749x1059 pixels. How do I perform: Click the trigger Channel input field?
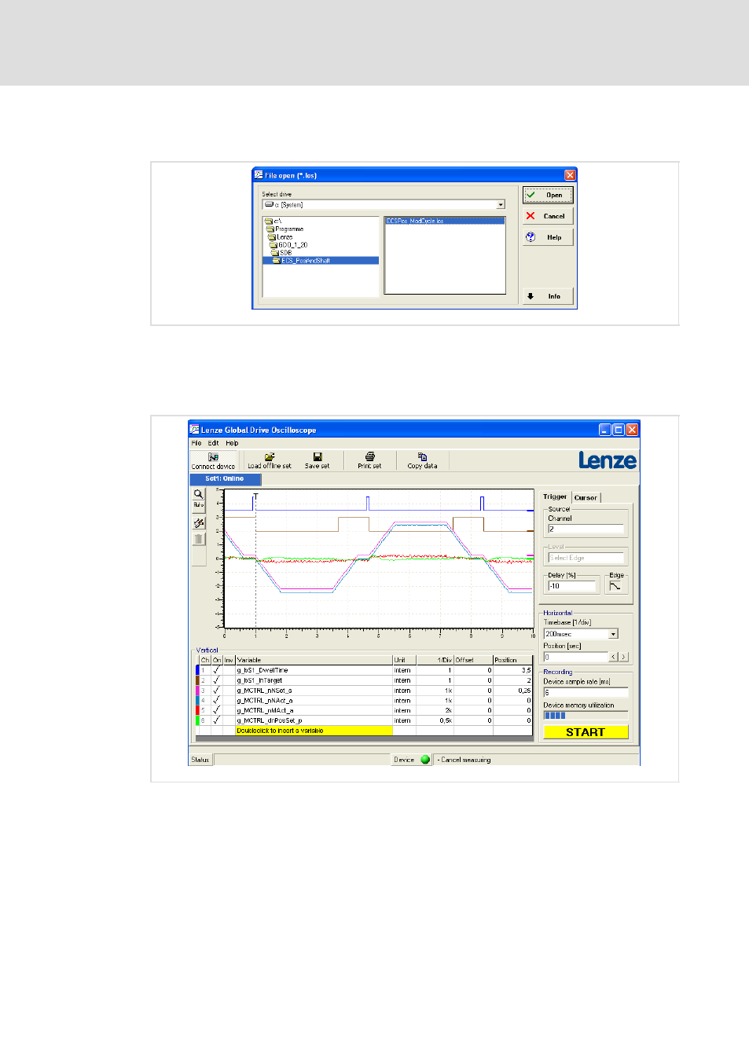[x=586, y=529]
